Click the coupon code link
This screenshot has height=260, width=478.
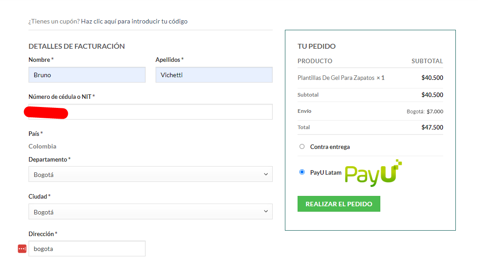[x=134, y=21]
